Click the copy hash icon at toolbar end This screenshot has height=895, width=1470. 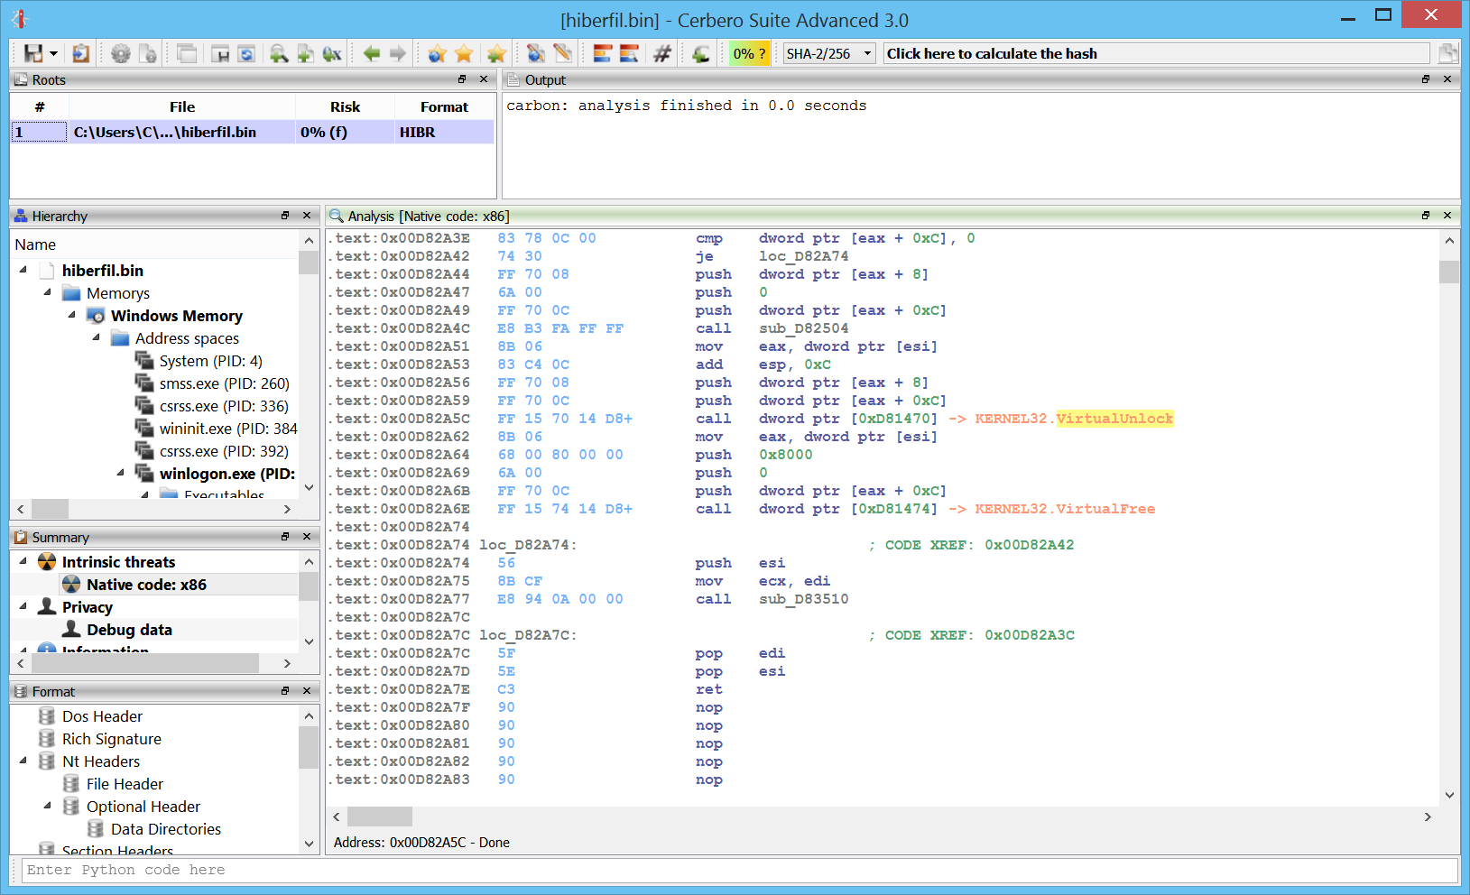point(1448,54)
